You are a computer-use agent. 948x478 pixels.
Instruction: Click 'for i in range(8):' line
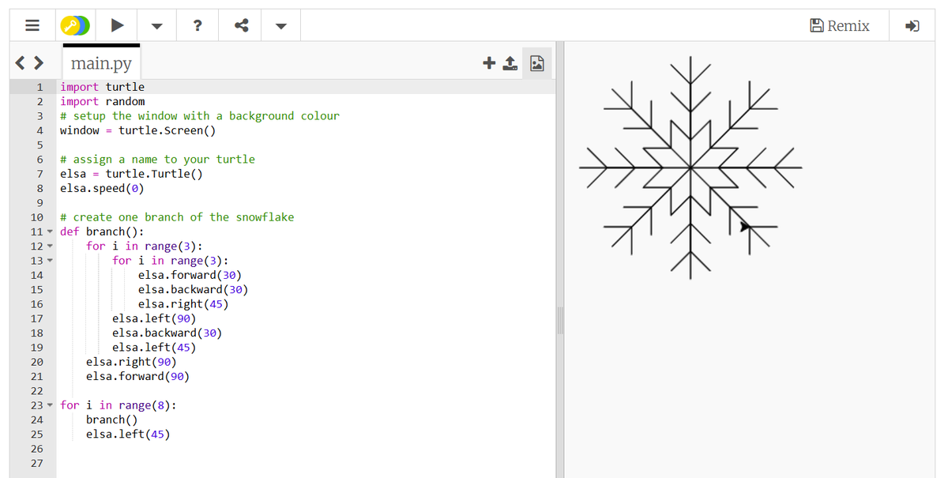[118, 405]
